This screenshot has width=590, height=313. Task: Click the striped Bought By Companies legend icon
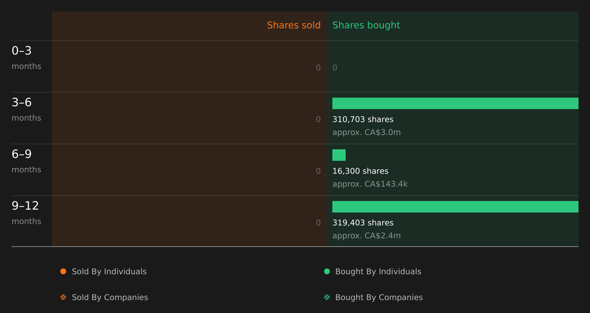click(327, 297)
